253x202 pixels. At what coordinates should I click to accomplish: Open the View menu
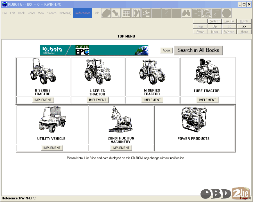tap(41, 13)
